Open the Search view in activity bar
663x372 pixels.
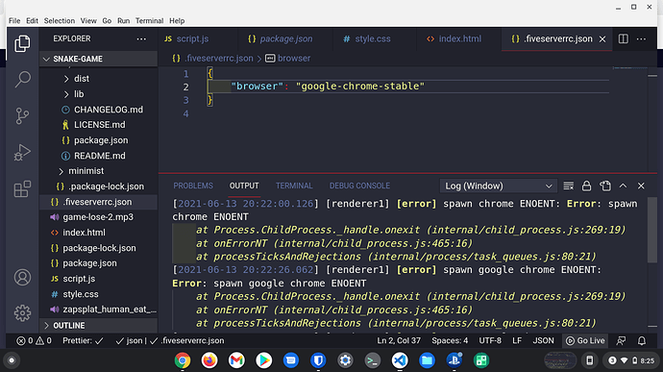pos(22,79)
